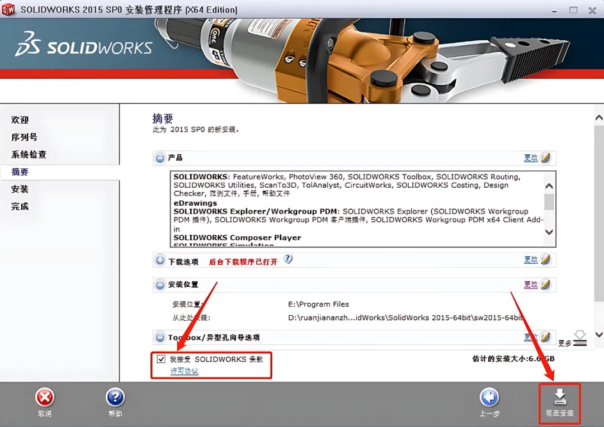Viewport: 604px width, 427px height.
Task: Go back with the previous step arrow
Action: pyautogui.click(x=489, y=397)
